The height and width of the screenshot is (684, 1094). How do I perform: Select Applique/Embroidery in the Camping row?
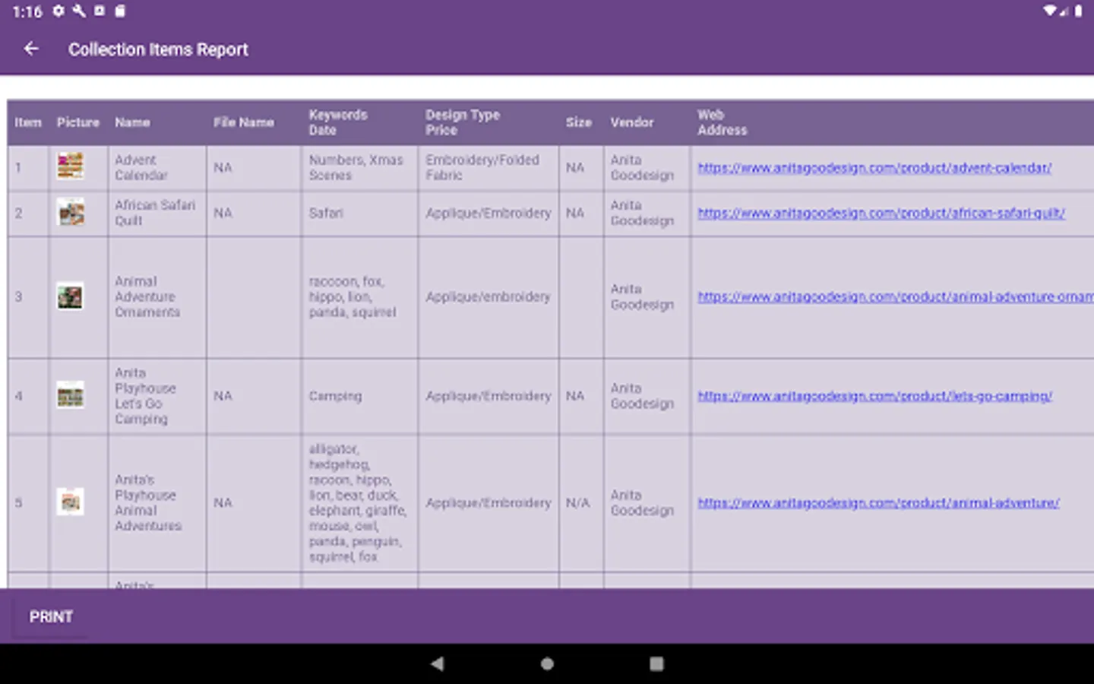488,396
